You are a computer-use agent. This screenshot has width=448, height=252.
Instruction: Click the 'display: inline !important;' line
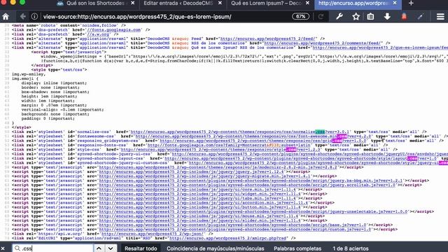54,83
